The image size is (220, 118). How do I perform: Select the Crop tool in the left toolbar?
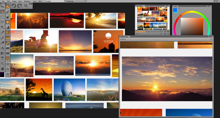point(2,12)
